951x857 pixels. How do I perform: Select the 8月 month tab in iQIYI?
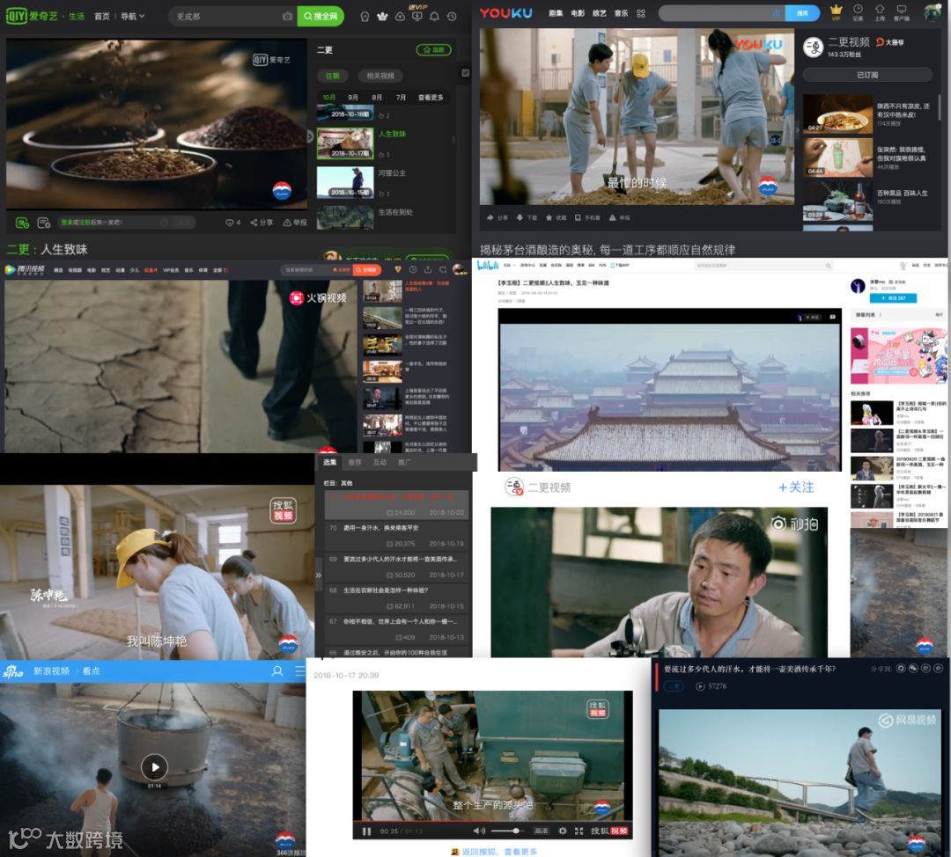pos(377,97)
